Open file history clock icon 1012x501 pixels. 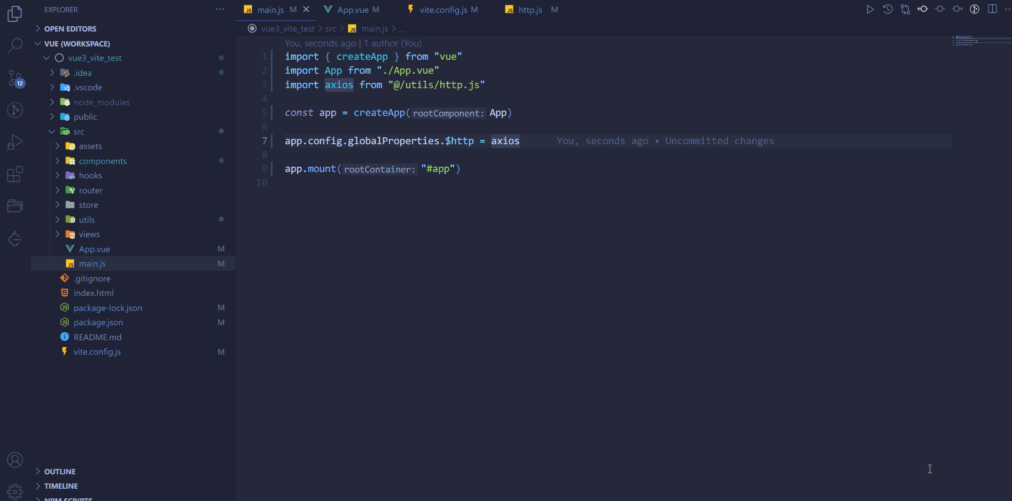click(x=888, y=10)
